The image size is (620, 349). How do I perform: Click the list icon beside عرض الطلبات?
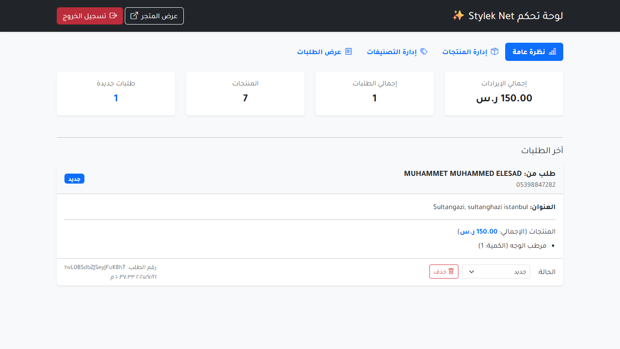349,52
